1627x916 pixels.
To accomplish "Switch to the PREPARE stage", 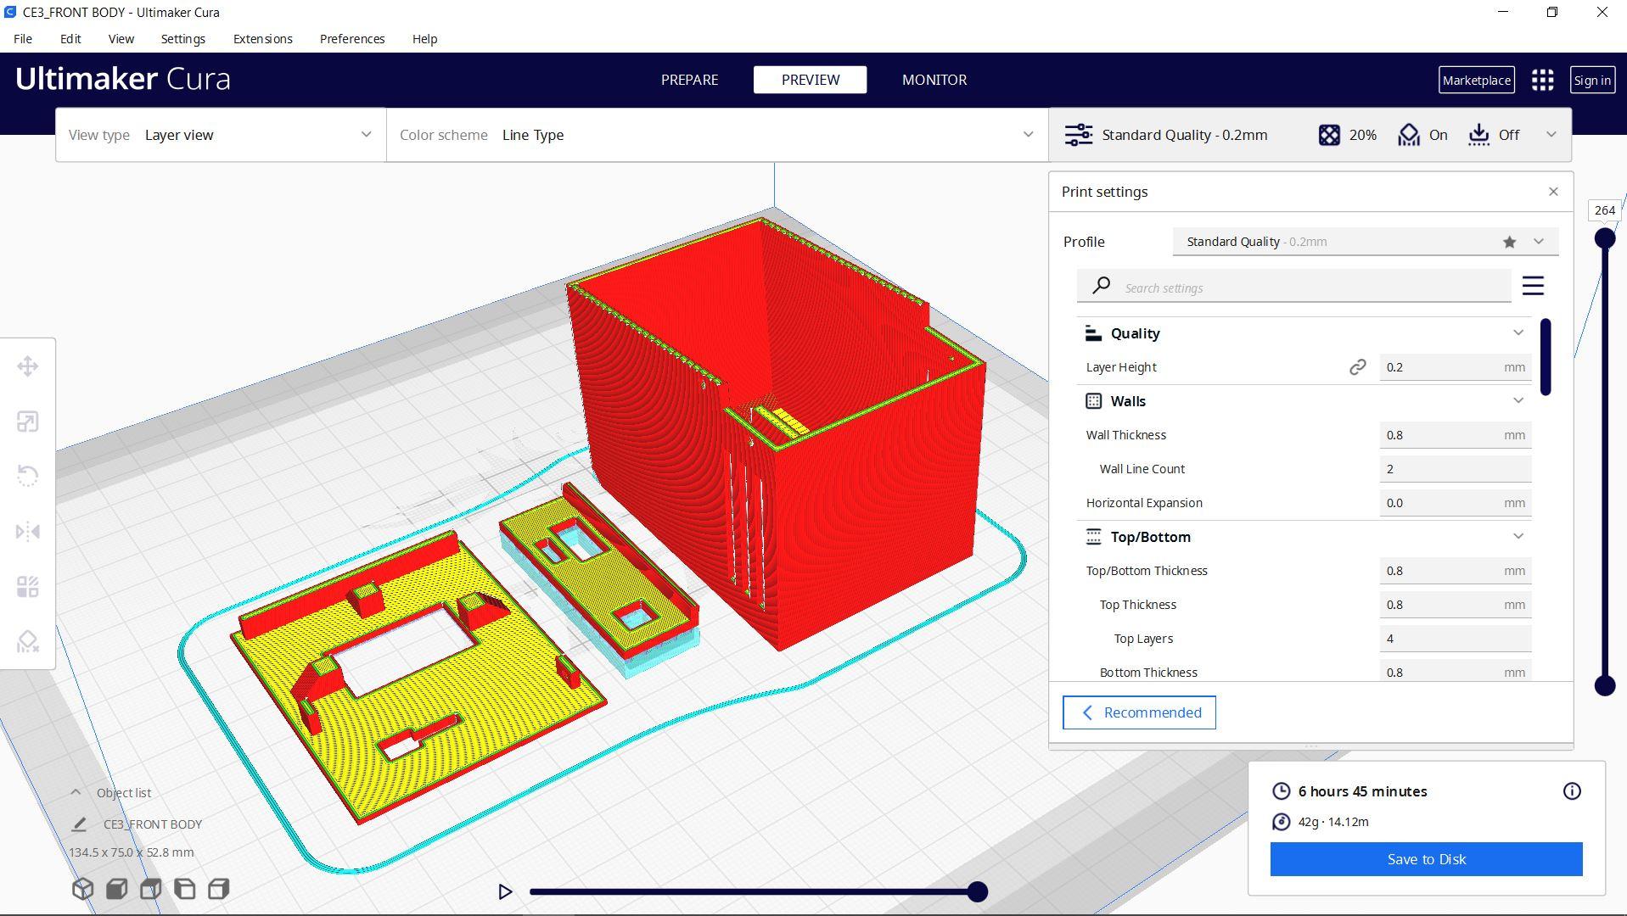I will 689,80.
